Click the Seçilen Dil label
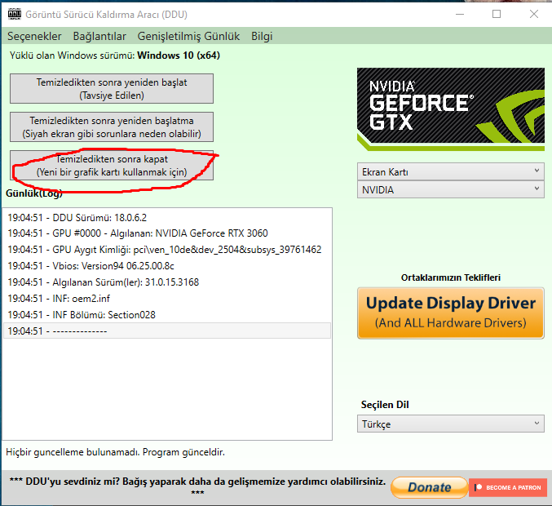This screenshot has height=506, width=552. pos(385,405)
